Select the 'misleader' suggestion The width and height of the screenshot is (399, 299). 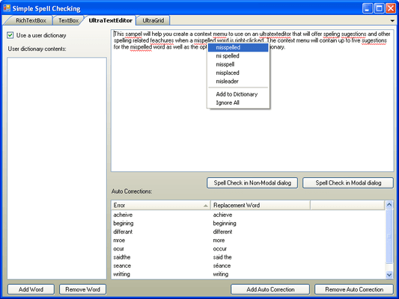pos(238,81)
